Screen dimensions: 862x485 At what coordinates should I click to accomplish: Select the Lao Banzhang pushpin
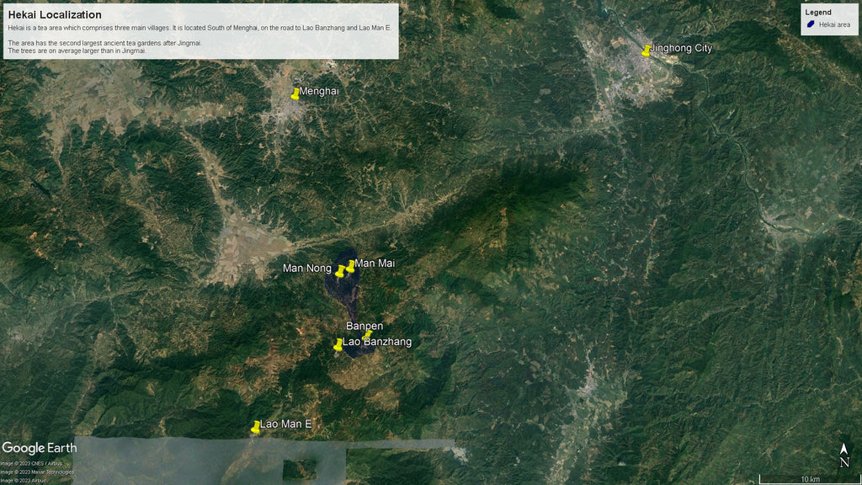[338, 344]
